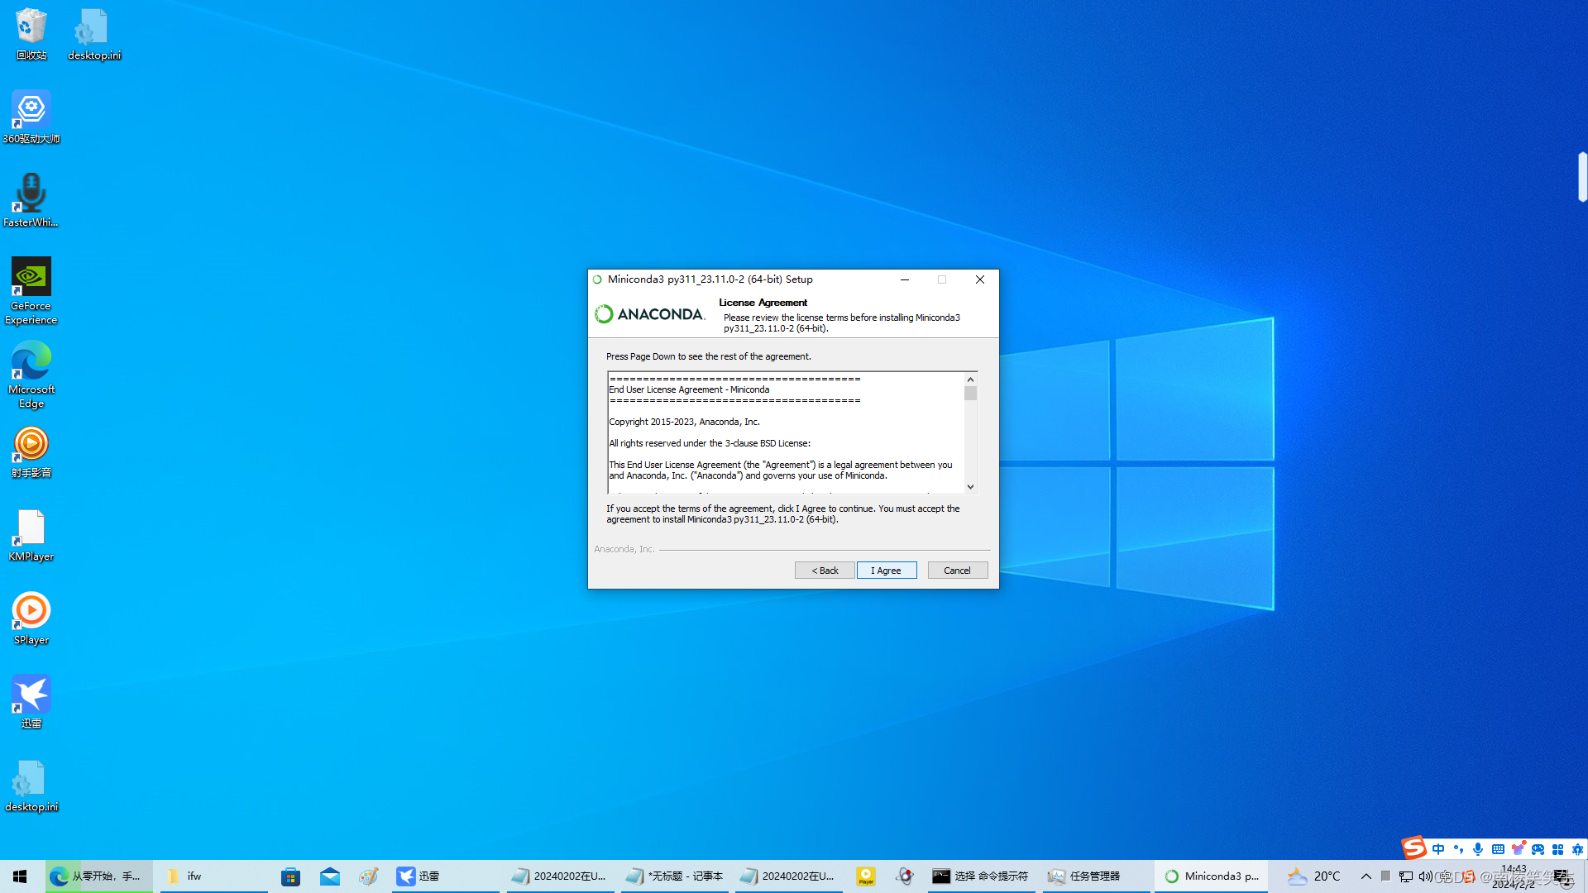Screen dimensions: 1588x893
Task: Open the 20°C weather widget
Action: [x=1313, y=876]
